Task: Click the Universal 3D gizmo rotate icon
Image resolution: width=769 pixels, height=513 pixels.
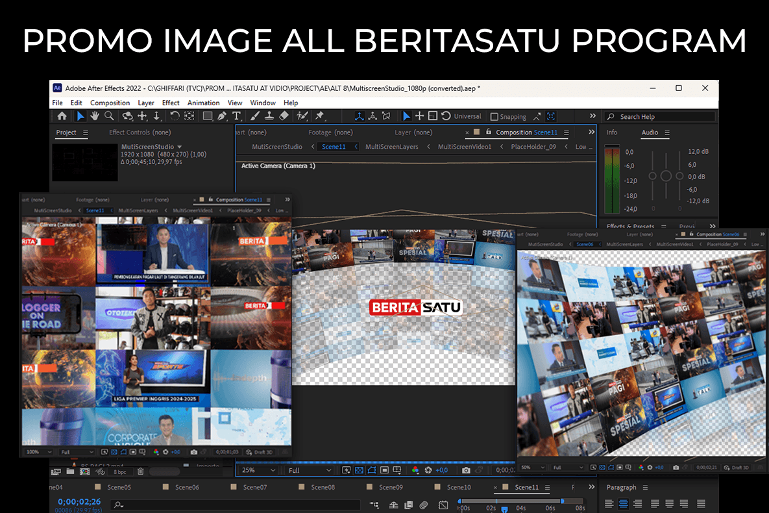Action: pos(446,116)
